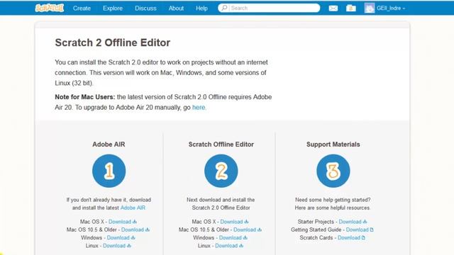The image size is (454, 255).
Task: Download Scratch Offline Editor for Mac OS X
Action: coord(234,222)
